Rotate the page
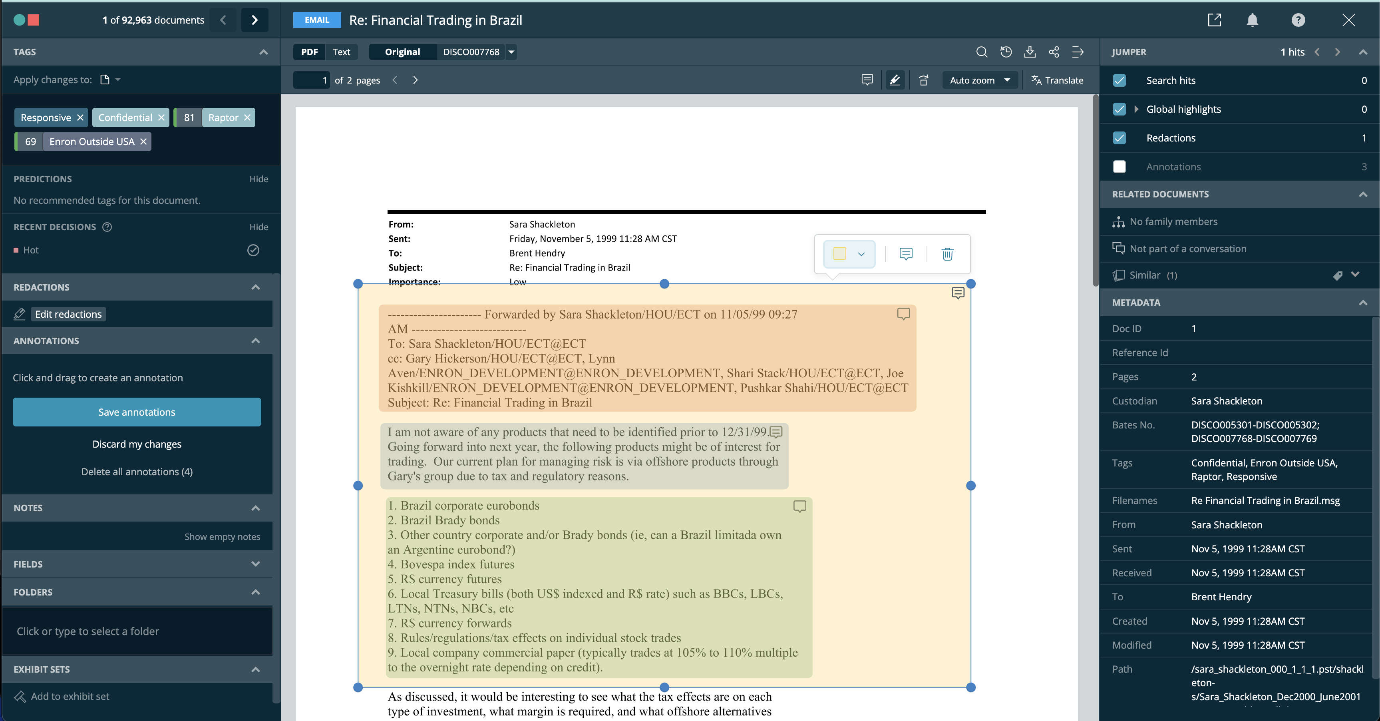 tap(924, 80)
